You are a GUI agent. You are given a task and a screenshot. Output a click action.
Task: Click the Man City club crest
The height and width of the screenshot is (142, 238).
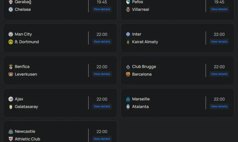(11, 34)
